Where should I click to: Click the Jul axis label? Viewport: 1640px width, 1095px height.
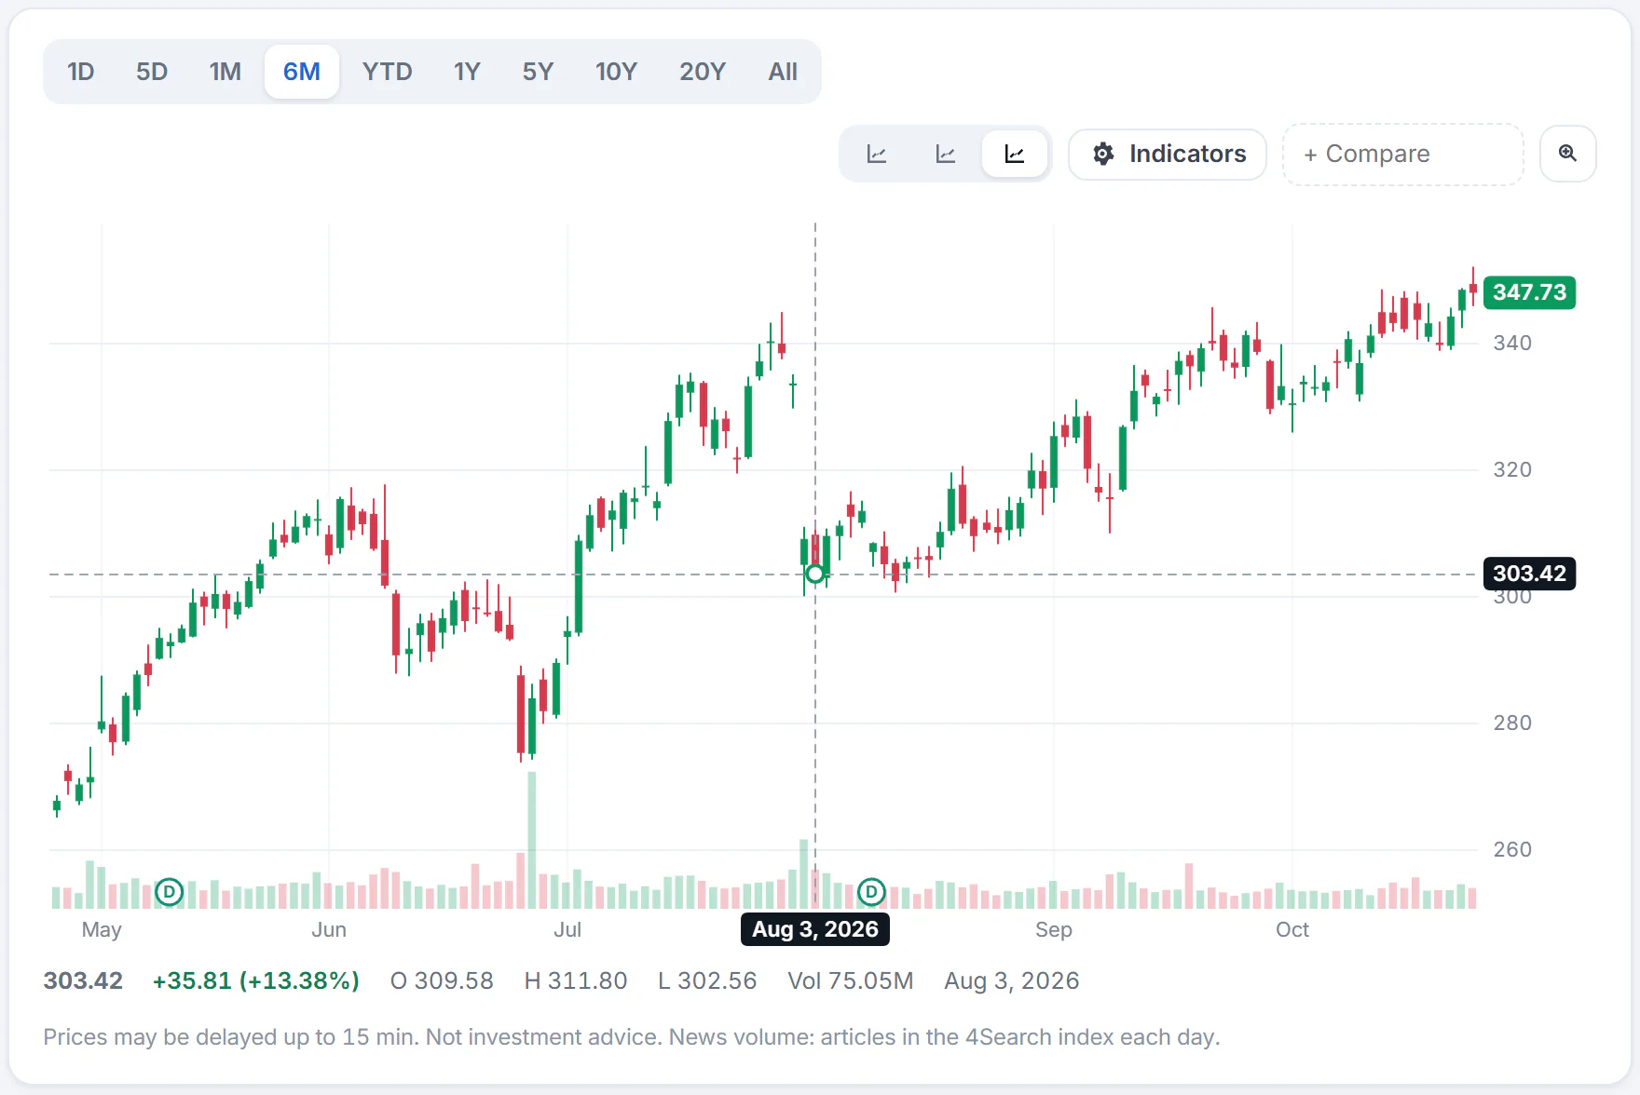(x=567, y=929)
